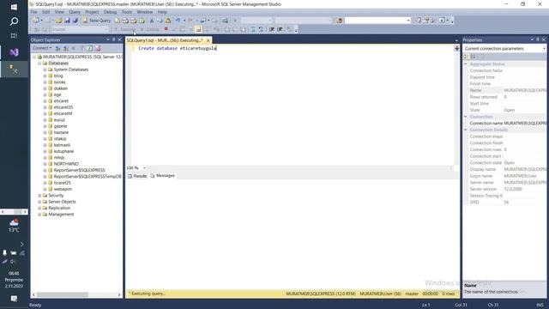Viewport: 549px width, 309px height.
Task: Click the Disconnect icon in Object Explorer
Action: [65, 48]
